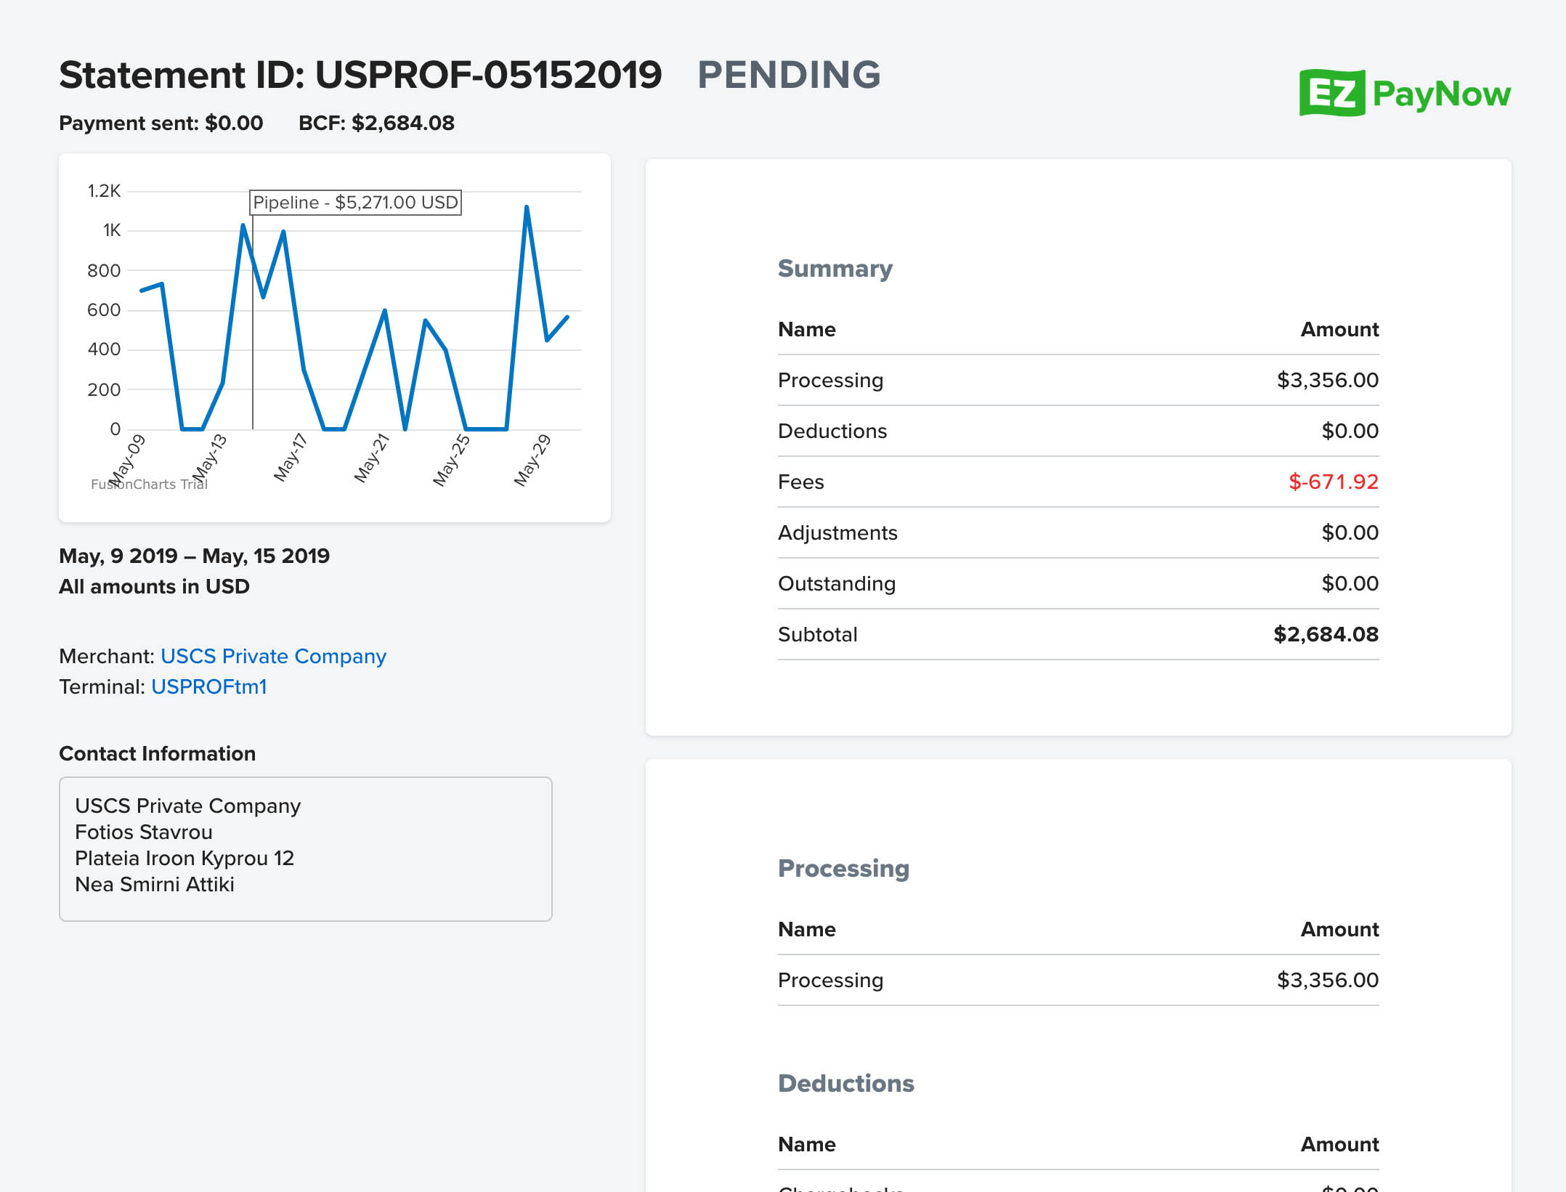Click the Summary section heading
This screenshot has width=1566, height=1192.
835,269
